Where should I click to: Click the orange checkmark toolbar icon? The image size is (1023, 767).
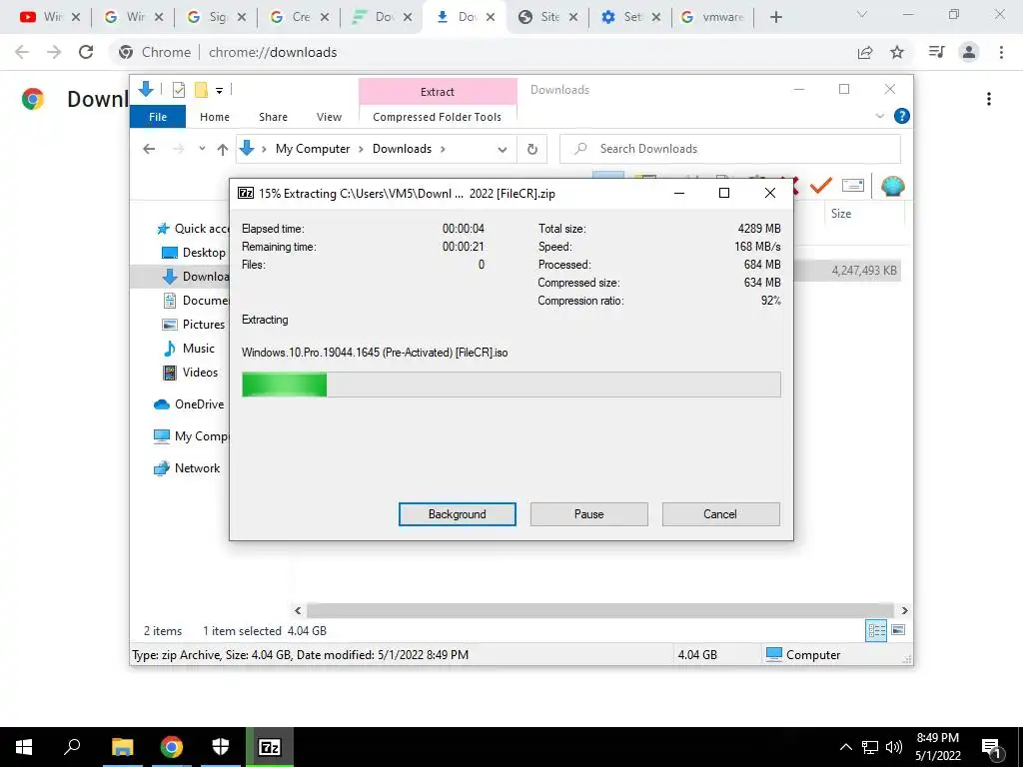pyautogui.click(x=821, y=186)
